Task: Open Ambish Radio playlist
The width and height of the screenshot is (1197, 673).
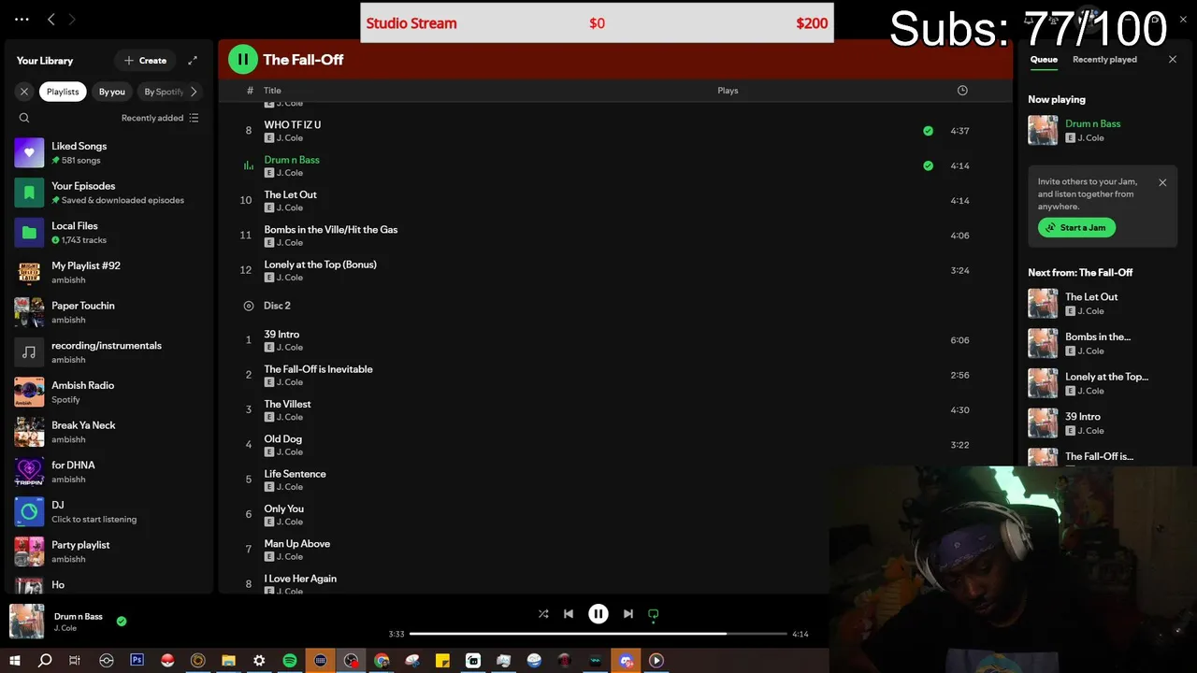Action: 108,392
